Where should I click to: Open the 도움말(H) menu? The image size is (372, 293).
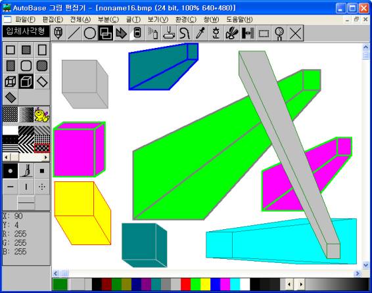[x=239, y=20]
